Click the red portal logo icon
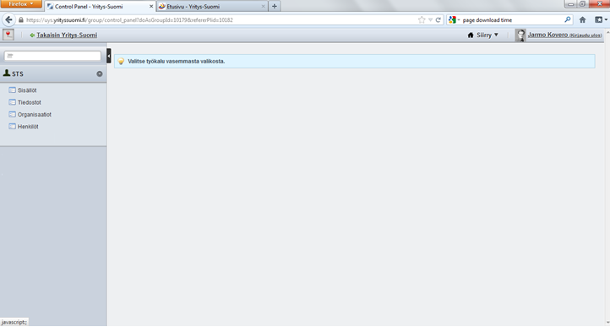The width and height of the screenshot is (610, 327). [8, 35]
